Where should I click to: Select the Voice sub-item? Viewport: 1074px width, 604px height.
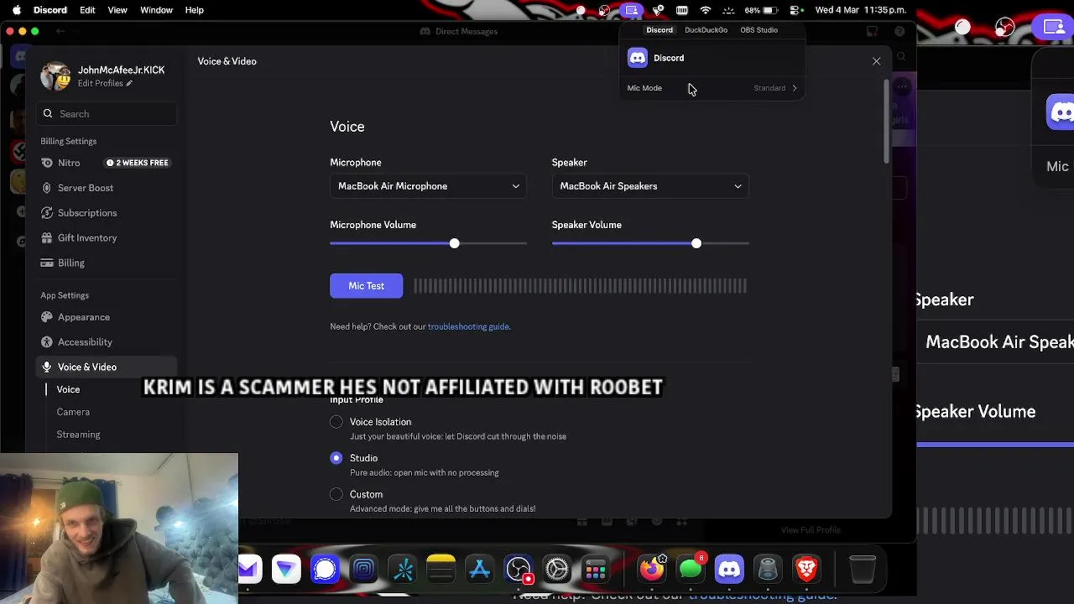[x=68, y=389]
